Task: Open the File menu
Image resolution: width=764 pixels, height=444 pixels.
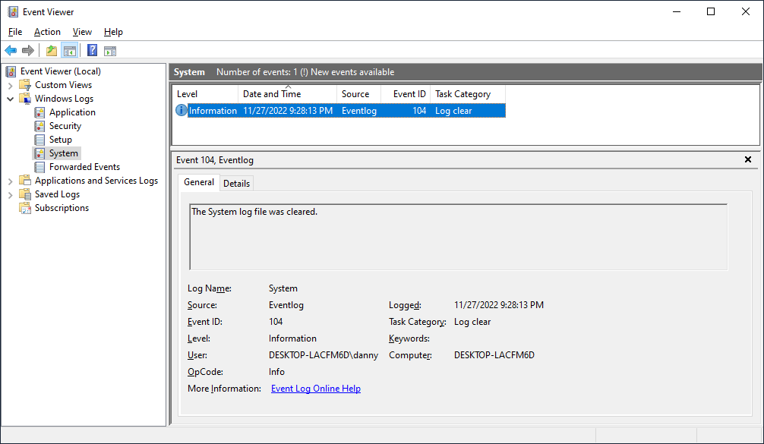Action: click(15, 32)
